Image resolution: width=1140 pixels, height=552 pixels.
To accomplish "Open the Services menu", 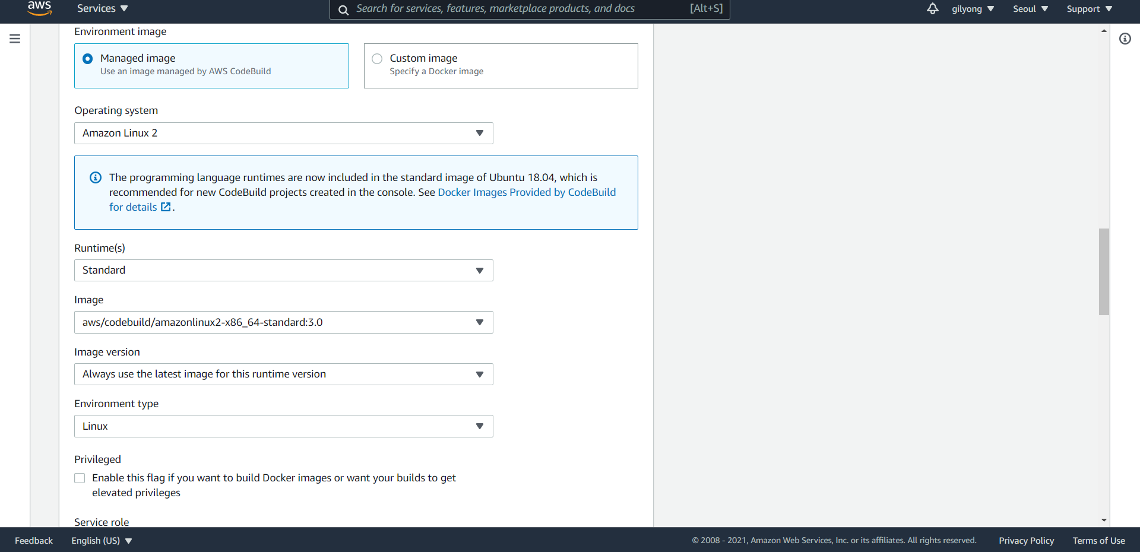I will tap(102, 8).
